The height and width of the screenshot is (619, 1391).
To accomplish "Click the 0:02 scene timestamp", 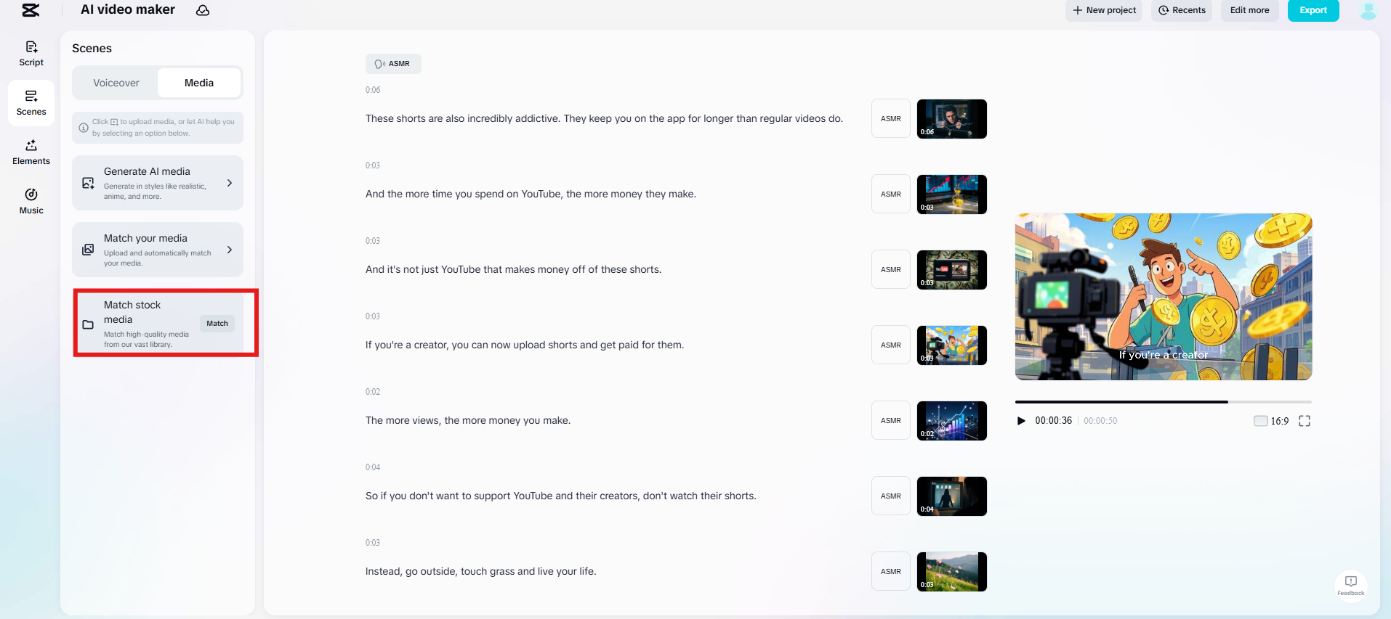I will (373, 392).
